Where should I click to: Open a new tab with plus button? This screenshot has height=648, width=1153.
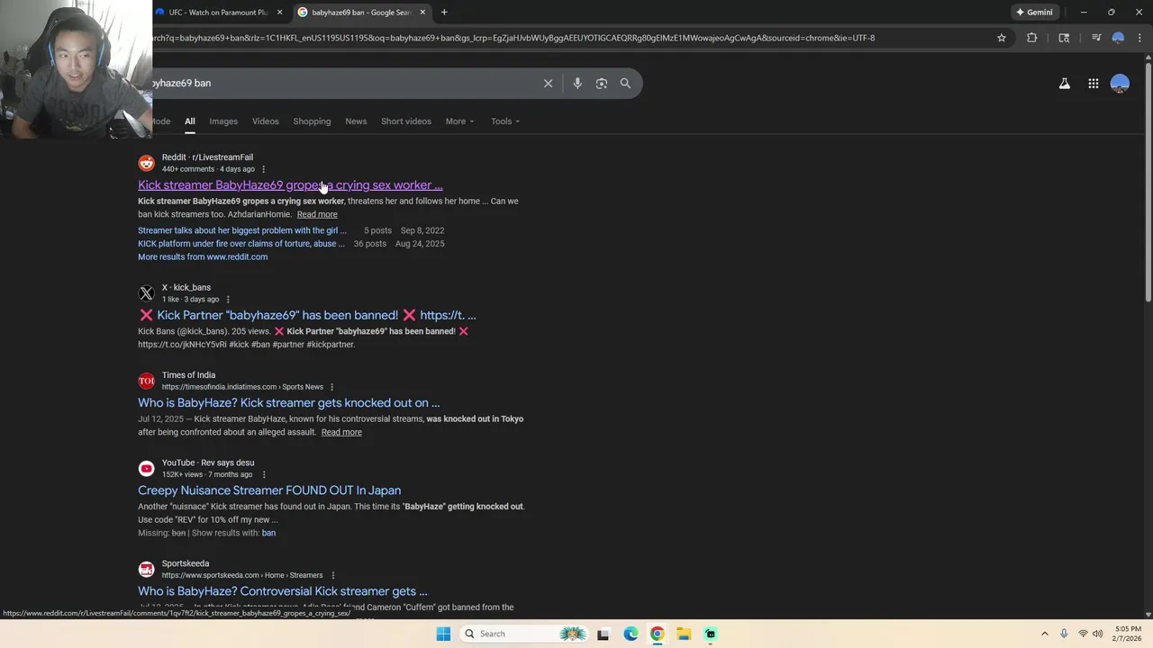pyautogui.click(x=444, y=13)
